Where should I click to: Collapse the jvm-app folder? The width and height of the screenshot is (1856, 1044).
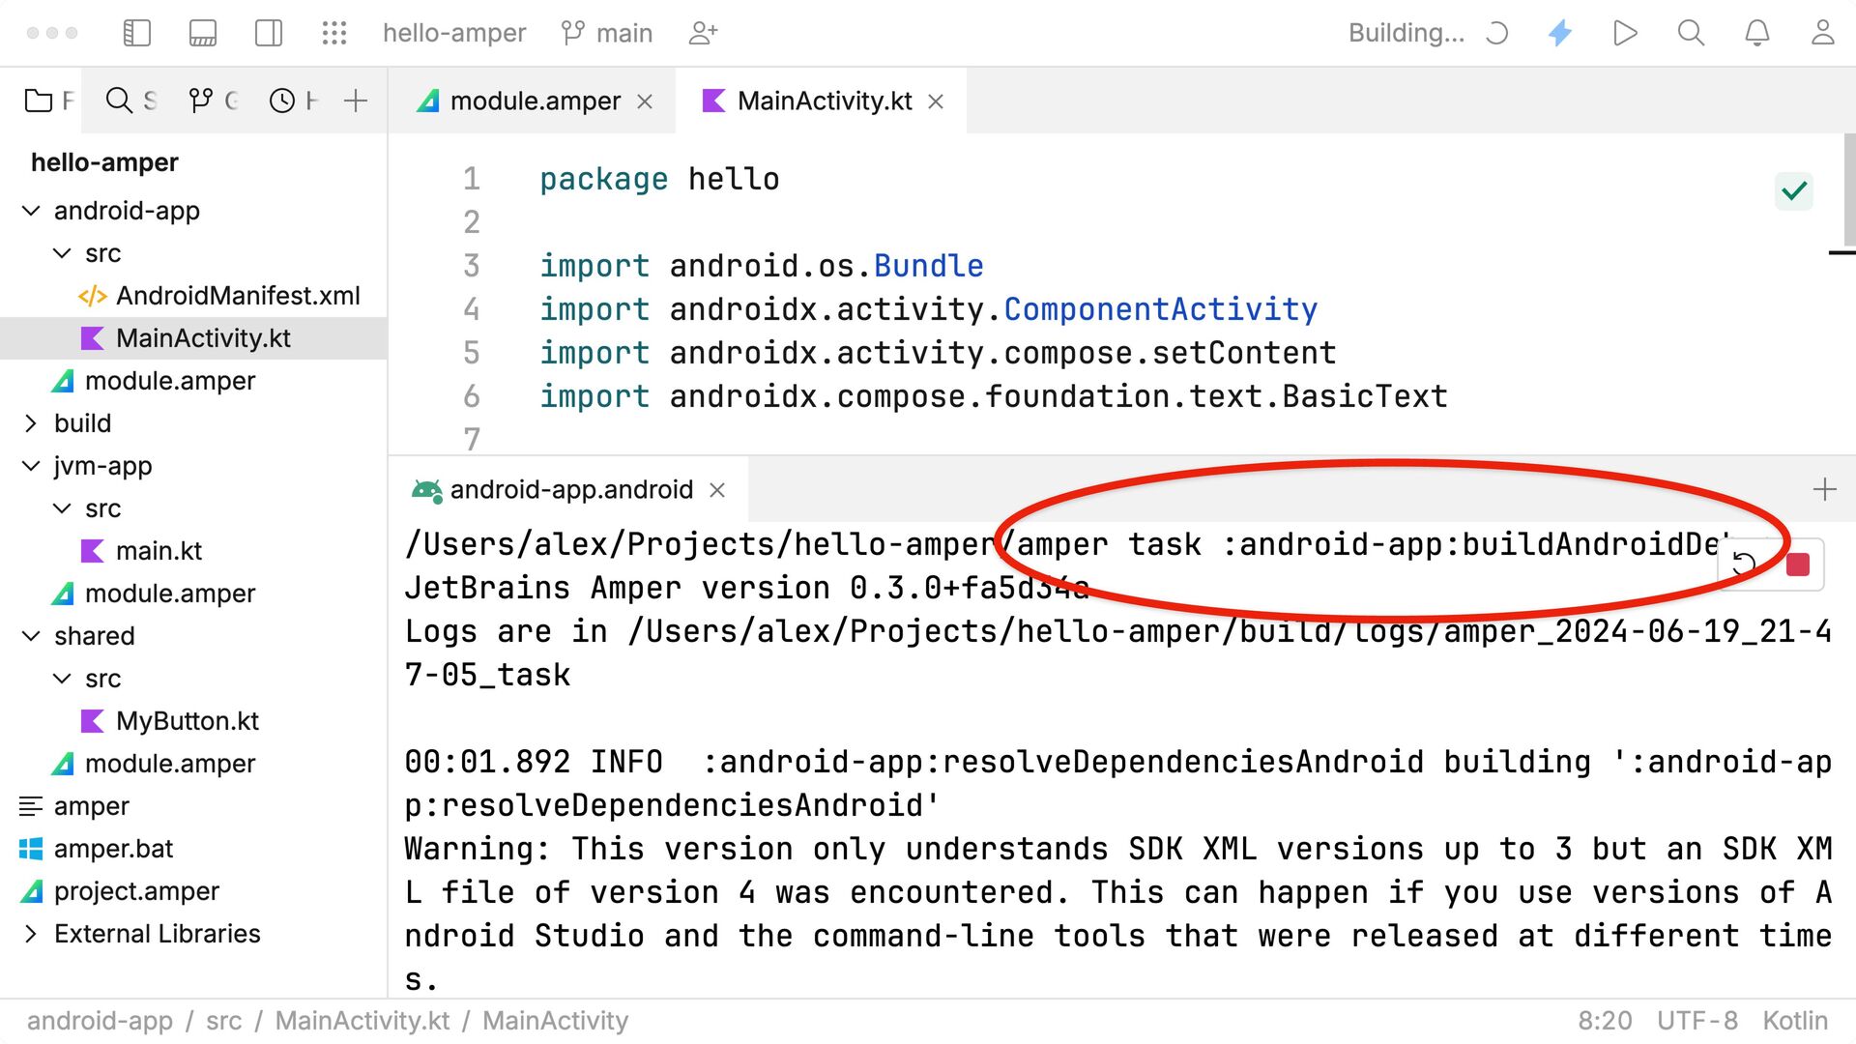click(x=31, y=466)
